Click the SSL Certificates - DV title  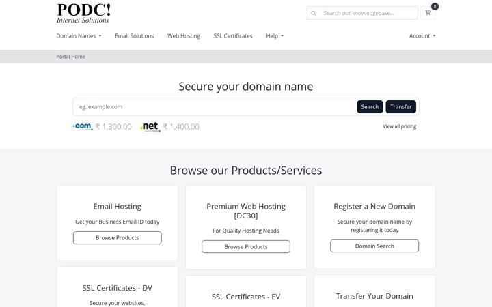[x=118, y=288]
